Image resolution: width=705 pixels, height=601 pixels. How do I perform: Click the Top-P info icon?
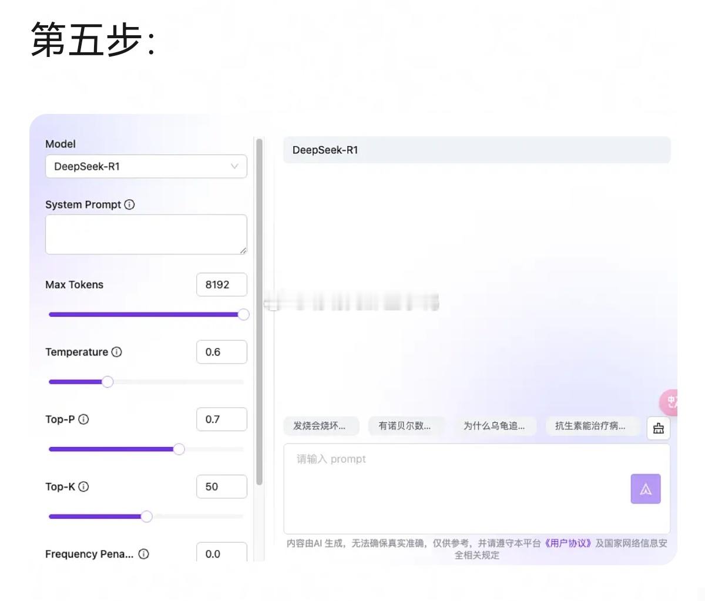point(83,419)
